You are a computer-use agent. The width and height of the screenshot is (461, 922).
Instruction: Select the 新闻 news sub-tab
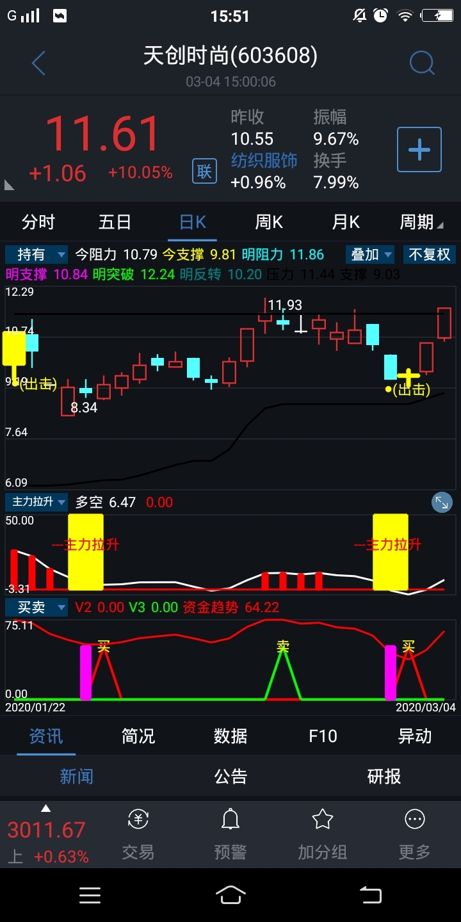pyautogui.click(x=77, y=777)
